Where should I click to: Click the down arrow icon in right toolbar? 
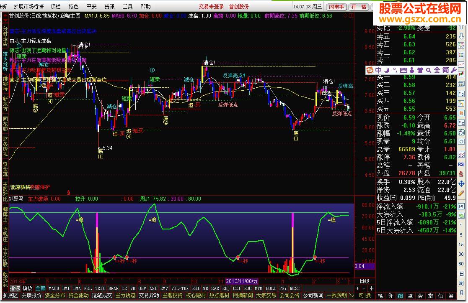point(461,36)
